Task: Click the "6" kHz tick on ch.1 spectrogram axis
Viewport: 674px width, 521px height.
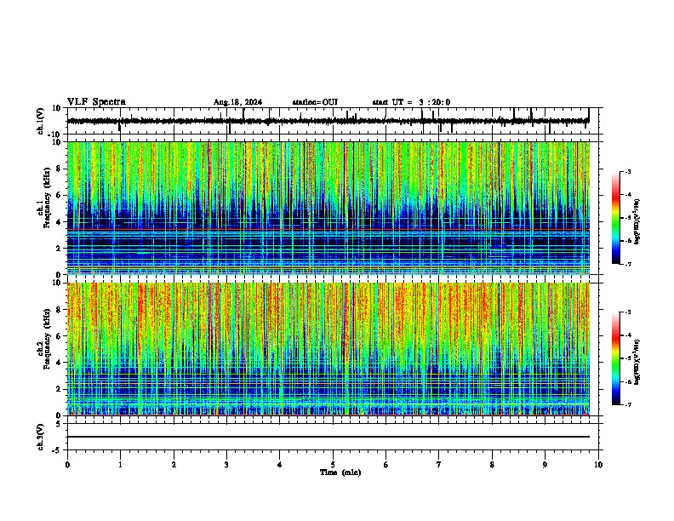Action: tap(60, 196)
